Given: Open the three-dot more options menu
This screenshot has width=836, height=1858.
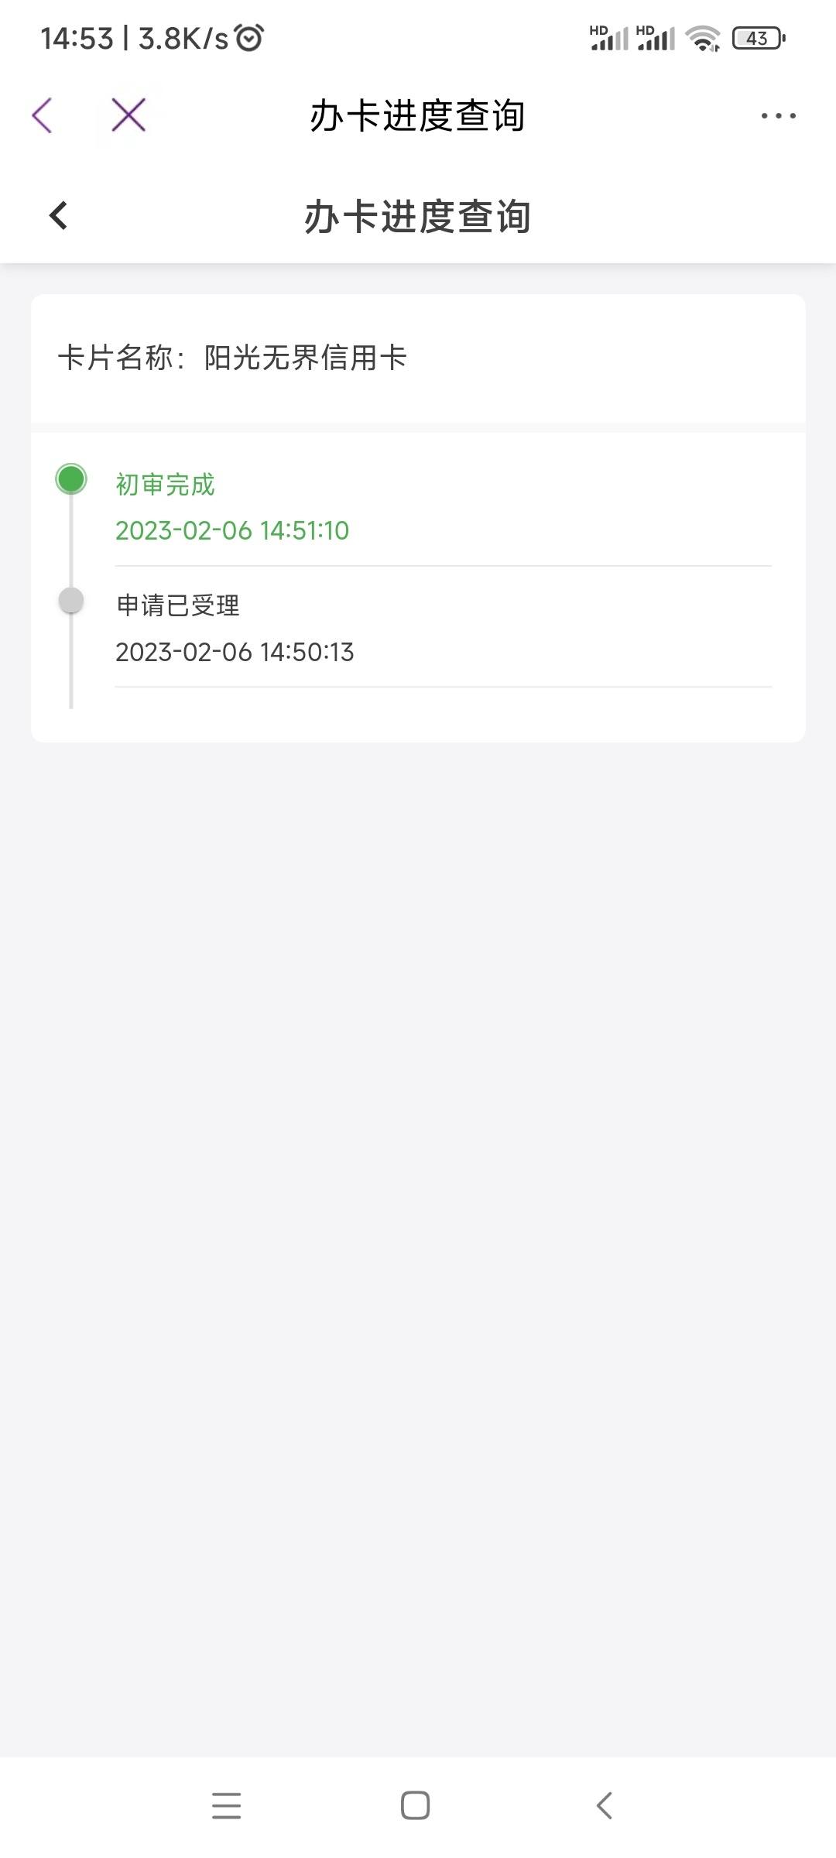Looking at the screenshot, I should [x=778, y=116].
